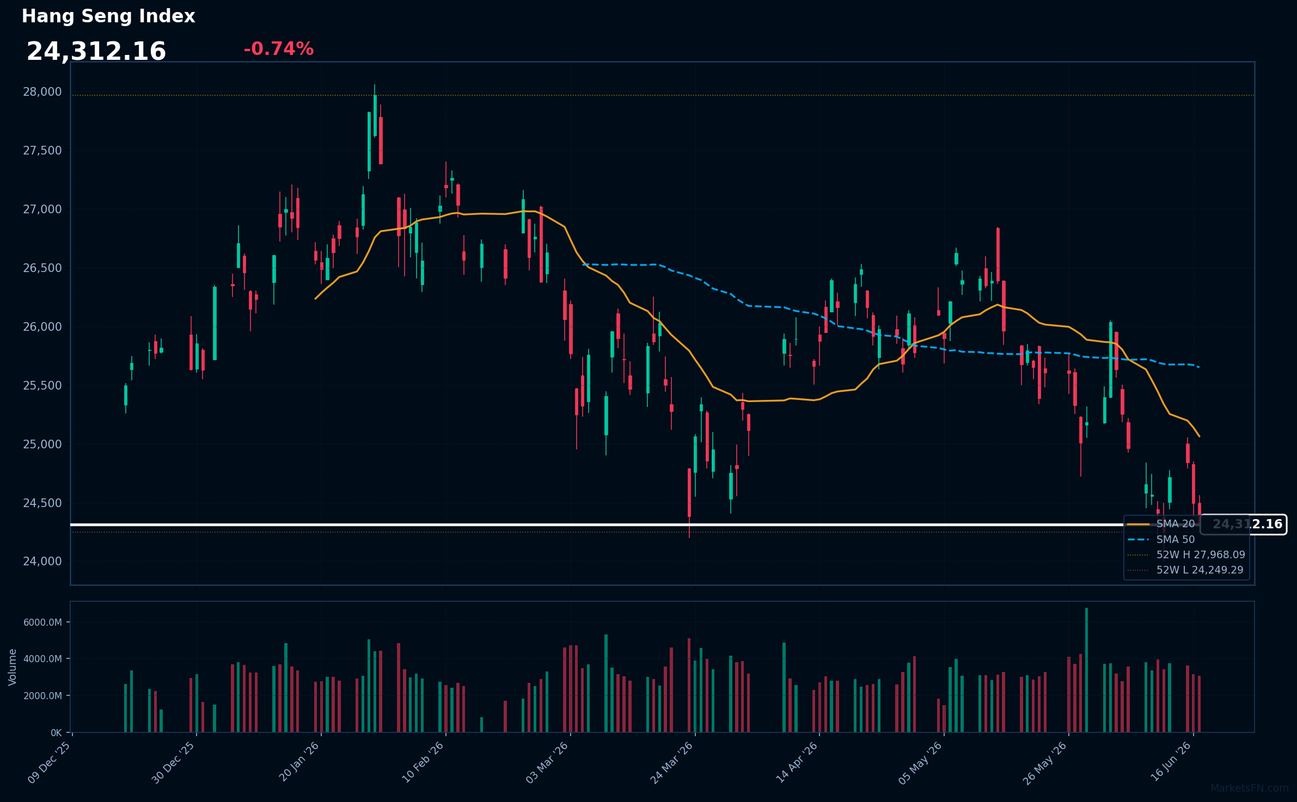Screen dimensions: 1297x802
Task: Click the 4000.0M volume axis label
Action: point(42,659)
